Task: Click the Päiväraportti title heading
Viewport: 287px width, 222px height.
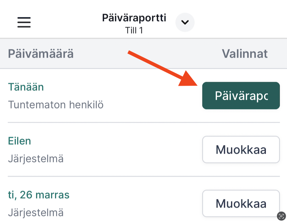Action: (134, 18)
